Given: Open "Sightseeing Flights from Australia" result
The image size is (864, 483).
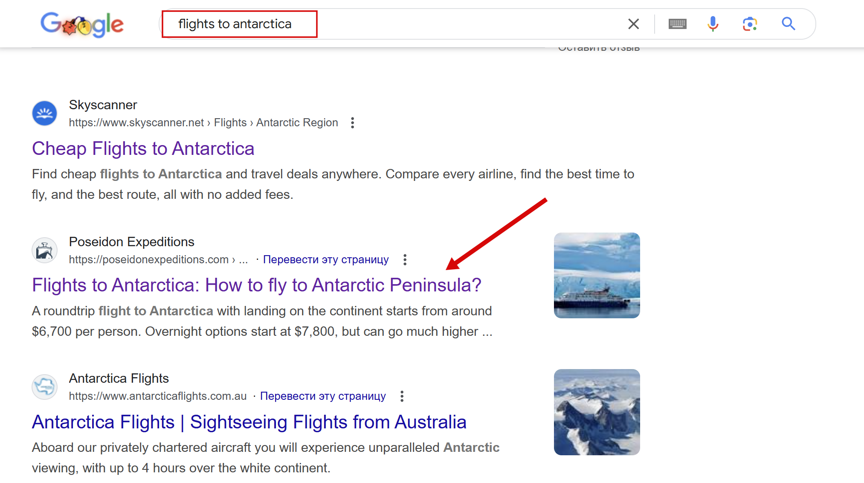Looking at the screenshot, I should (249, 422).
